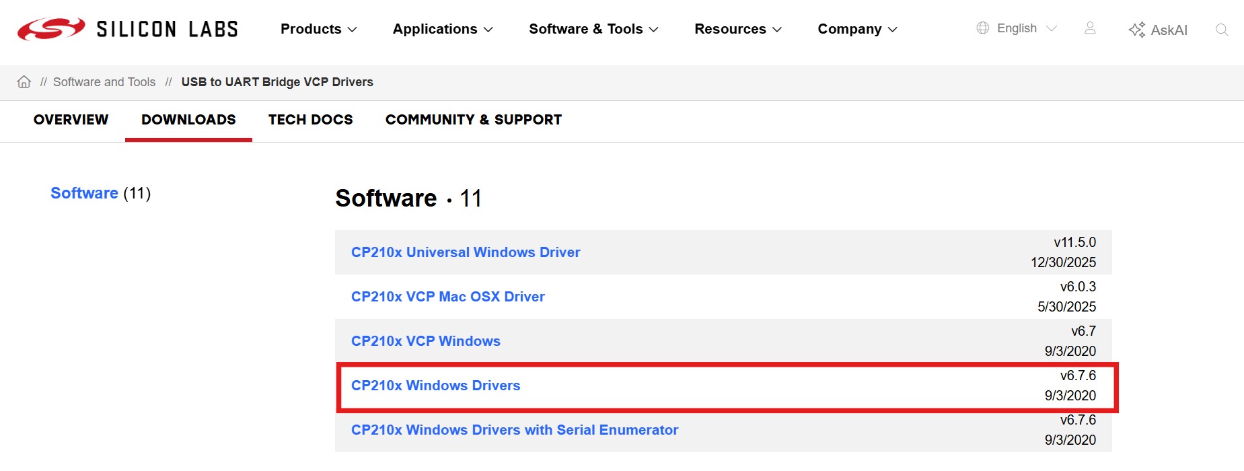The image size is (1244, 471).
Task: Switch to Community & Support tab
Action: pyautogui.click(x=474, y=120)
